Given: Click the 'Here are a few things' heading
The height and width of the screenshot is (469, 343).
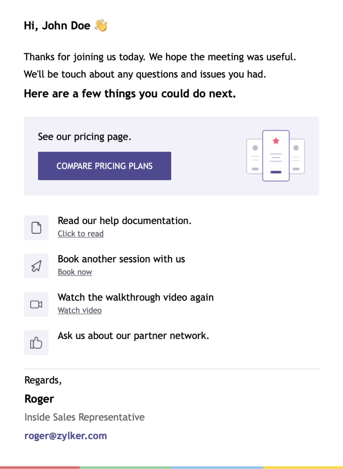Looking at the screenshot, I should (x=130, y=93).
